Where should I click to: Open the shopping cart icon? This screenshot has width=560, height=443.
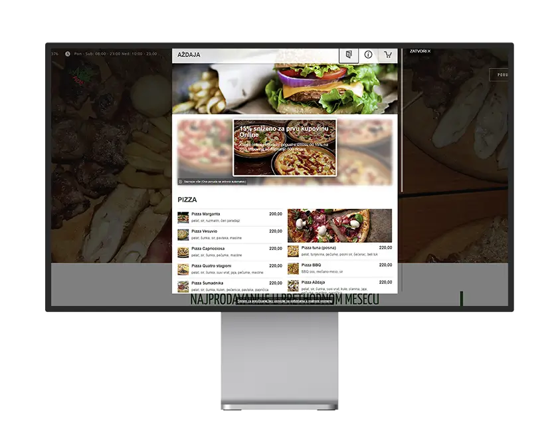click(388, 55)
